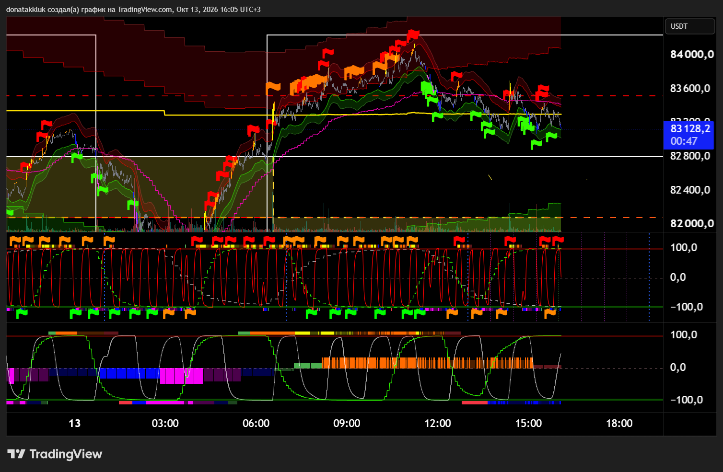This screenshot has width=723, height=472.
Task: Click the 09:00 time axis label
Action: (347, 424)
